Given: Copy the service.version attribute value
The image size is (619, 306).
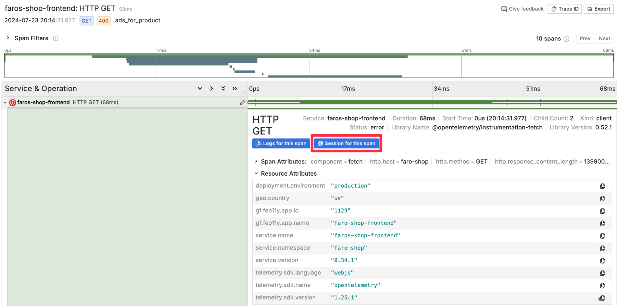Looking at the screenshot, I should point(602,260).
